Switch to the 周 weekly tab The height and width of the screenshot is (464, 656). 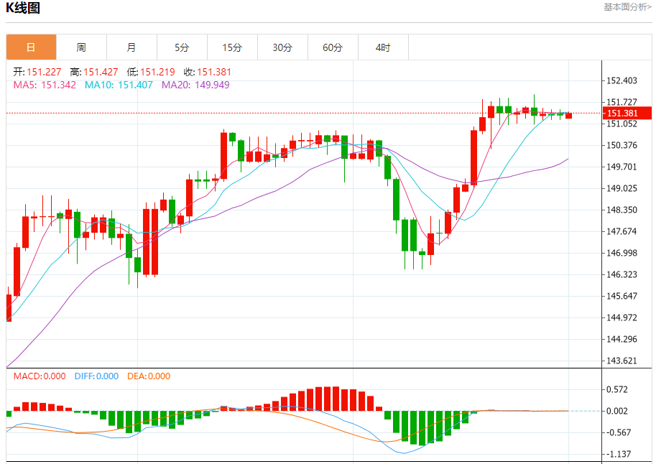[x=81, y=47]
